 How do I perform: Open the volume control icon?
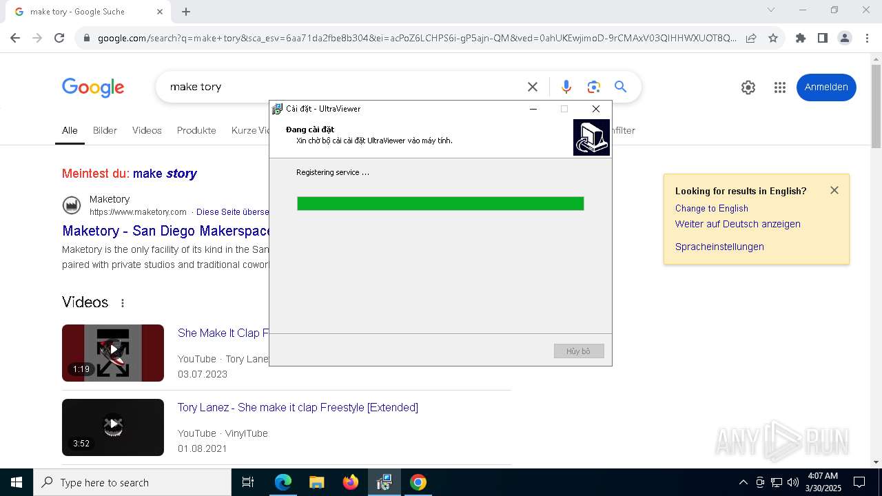click(x=793, y=482)
